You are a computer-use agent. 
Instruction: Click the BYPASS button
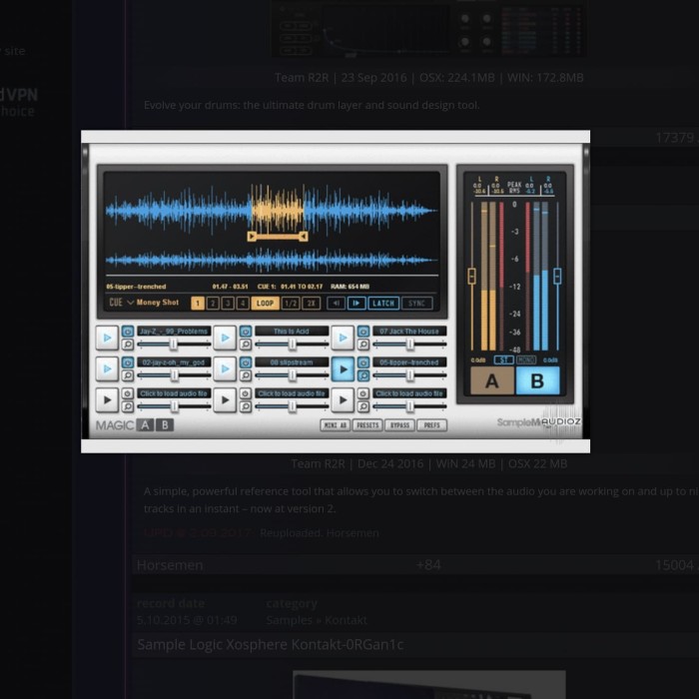tap(399, 425)
